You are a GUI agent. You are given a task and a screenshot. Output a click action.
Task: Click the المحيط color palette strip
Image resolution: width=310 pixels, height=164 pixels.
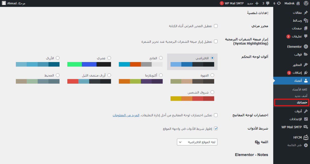38,81
